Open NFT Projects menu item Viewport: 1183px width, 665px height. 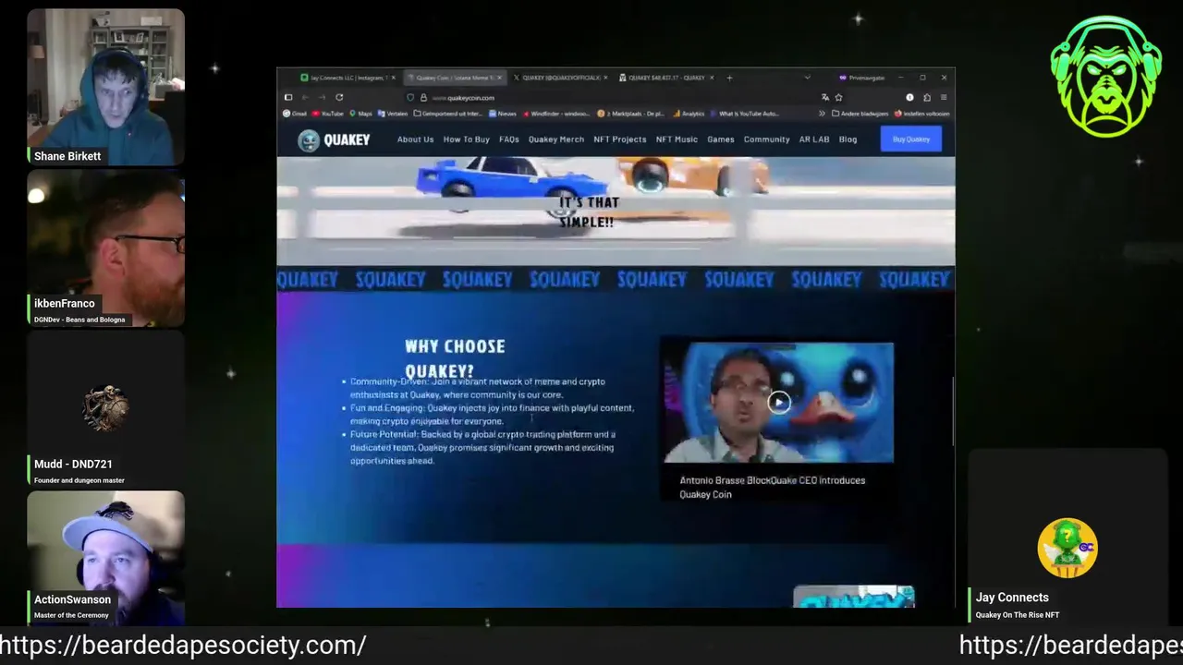click(x=619, y=139)
